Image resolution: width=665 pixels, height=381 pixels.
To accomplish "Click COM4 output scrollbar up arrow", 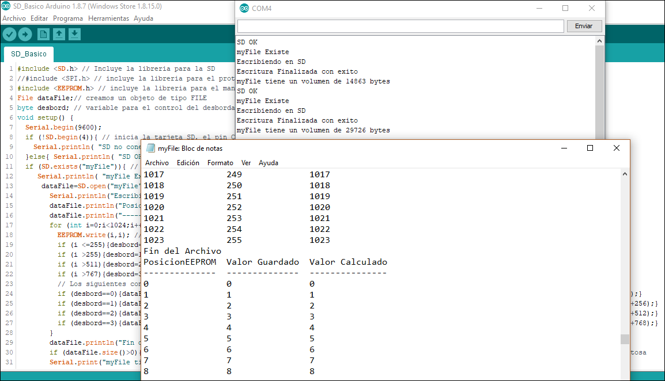I will (x=599, y=41).
